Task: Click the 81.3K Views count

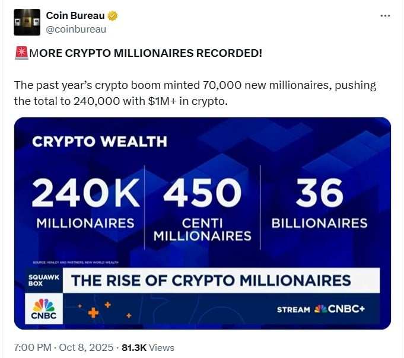Action: point(148,347)
